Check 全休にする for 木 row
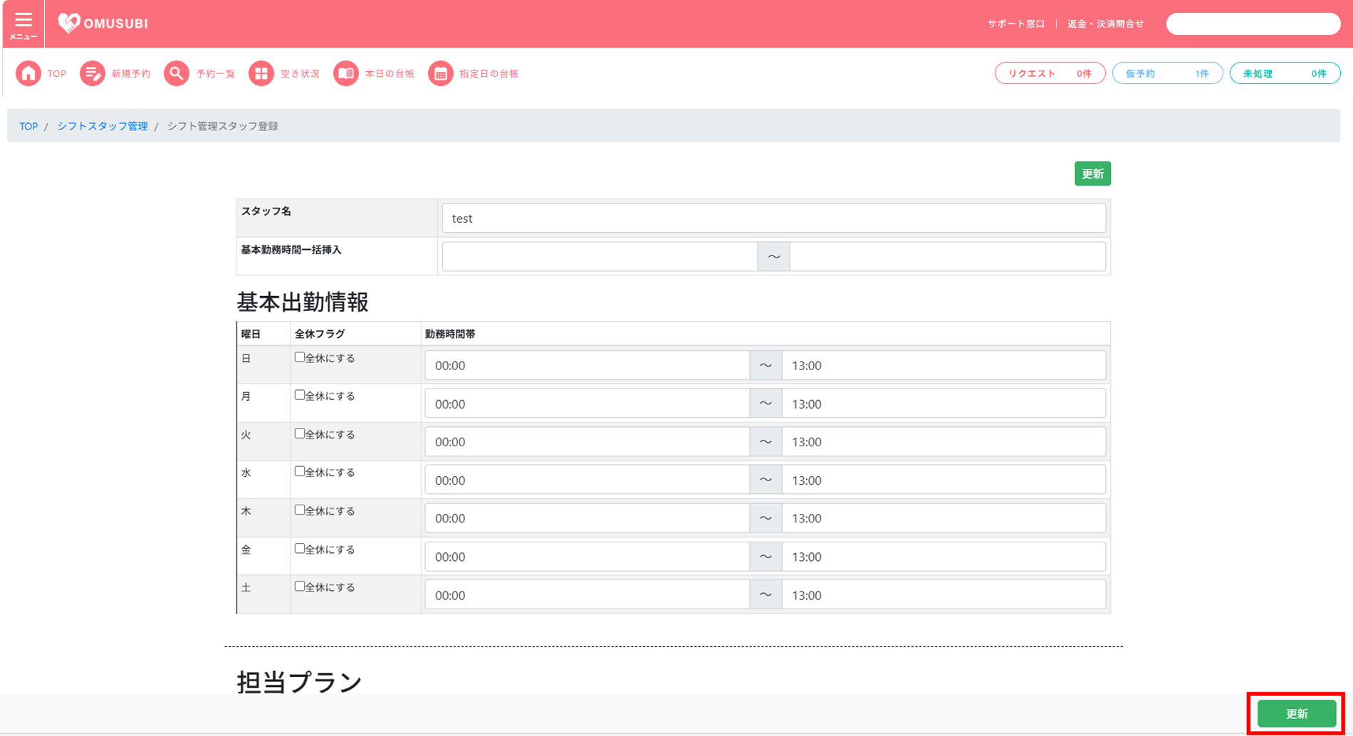The height and width of the screenshot is (736, 1353). coord(300,510)
